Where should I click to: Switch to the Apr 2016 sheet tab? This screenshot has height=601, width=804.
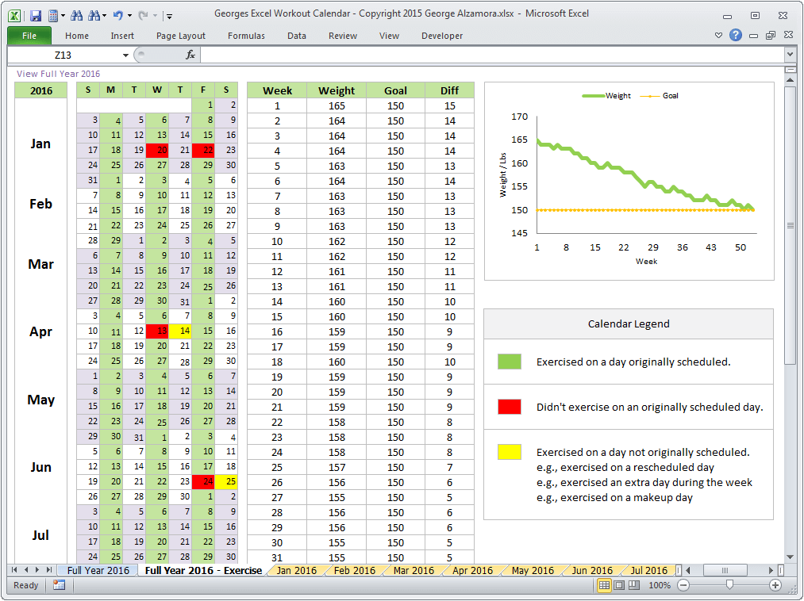click(472, 570)
